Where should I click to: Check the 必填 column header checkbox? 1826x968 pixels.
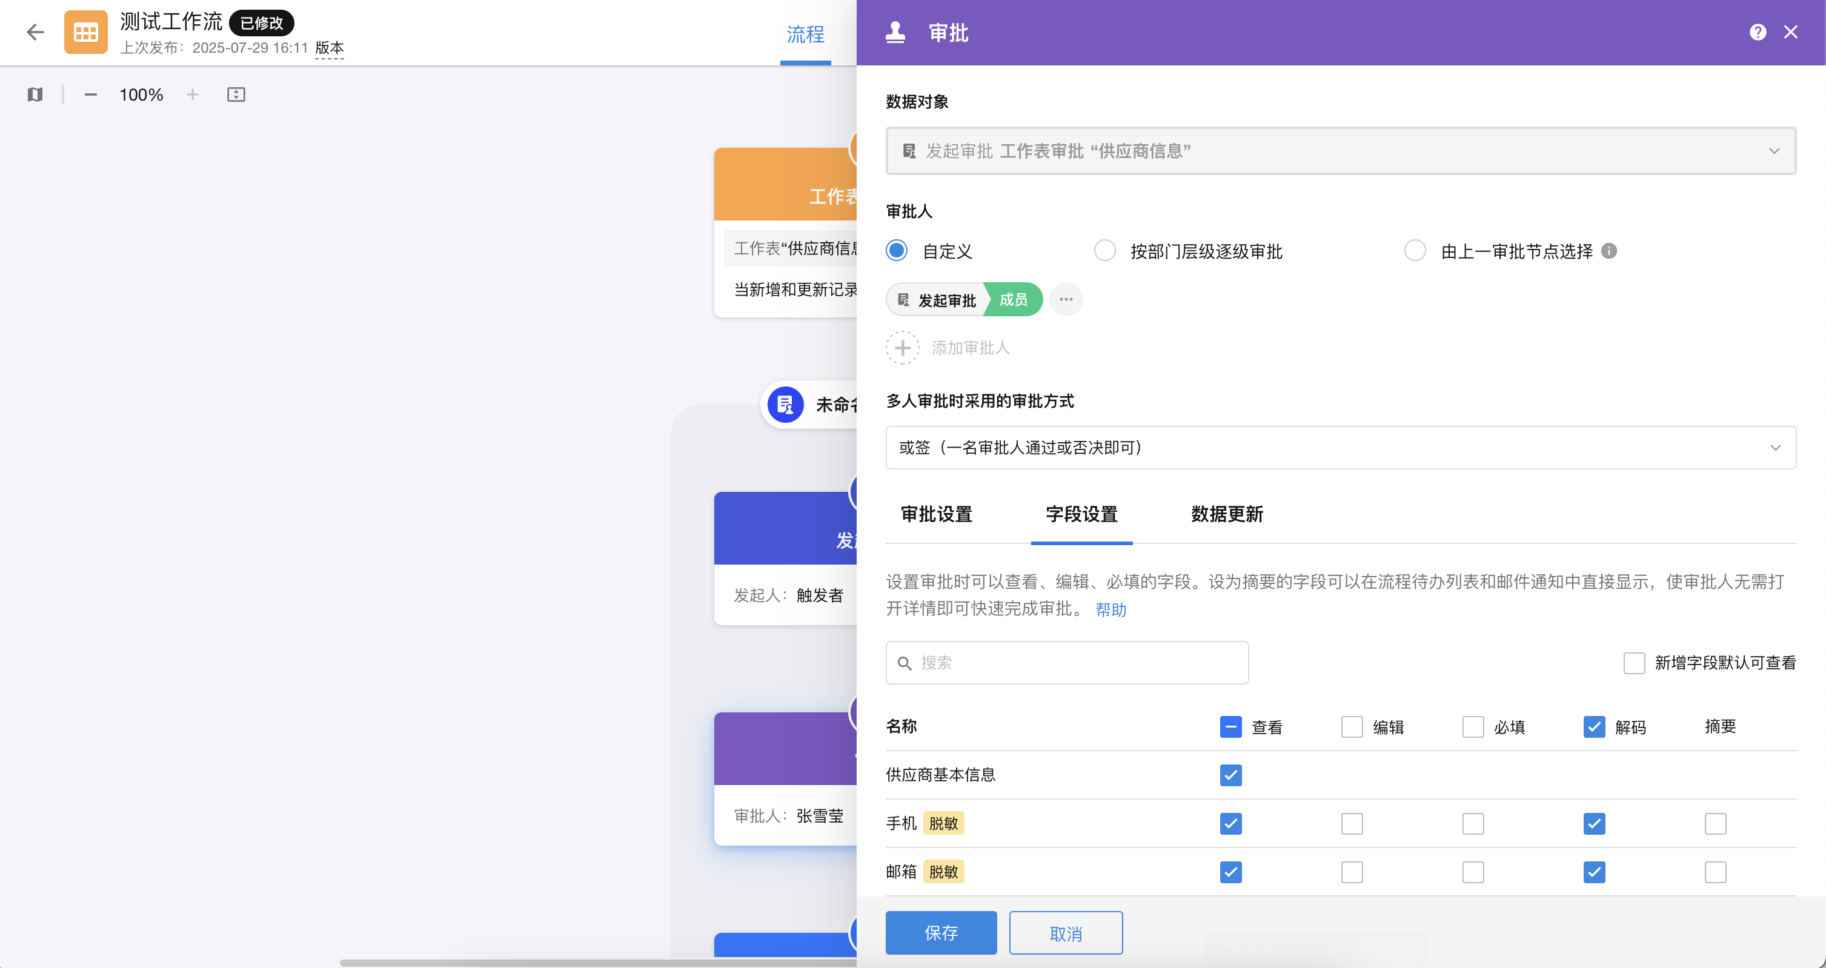point(1473,727)
